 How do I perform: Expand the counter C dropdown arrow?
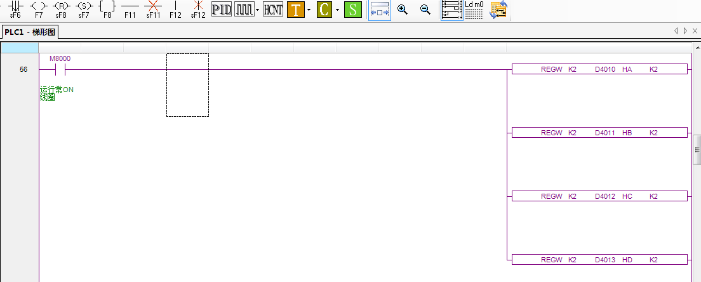(x=337, y=10)
